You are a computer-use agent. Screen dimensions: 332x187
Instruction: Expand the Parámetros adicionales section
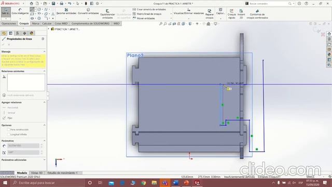(x=44, y=159)
